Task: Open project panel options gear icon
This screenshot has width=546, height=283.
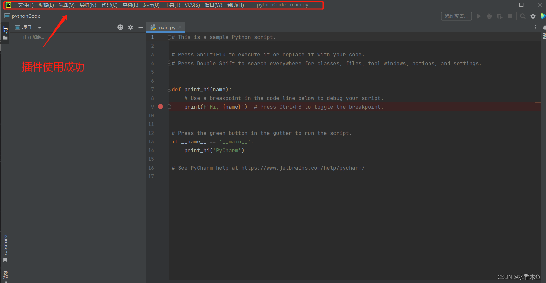Action: (130, 27)
